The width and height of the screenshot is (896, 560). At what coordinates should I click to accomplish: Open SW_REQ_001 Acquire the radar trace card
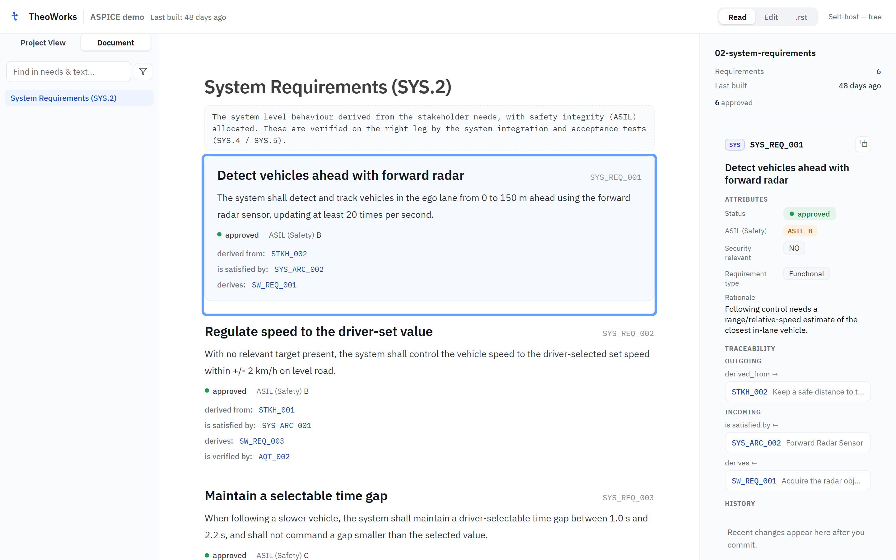797,480
